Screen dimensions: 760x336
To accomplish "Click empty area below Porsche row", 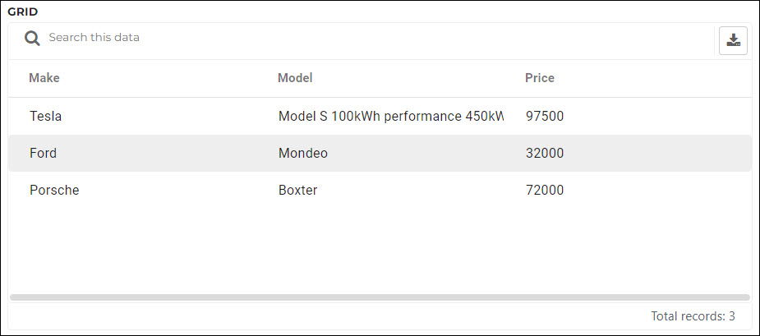I will (x=380, y=250).
